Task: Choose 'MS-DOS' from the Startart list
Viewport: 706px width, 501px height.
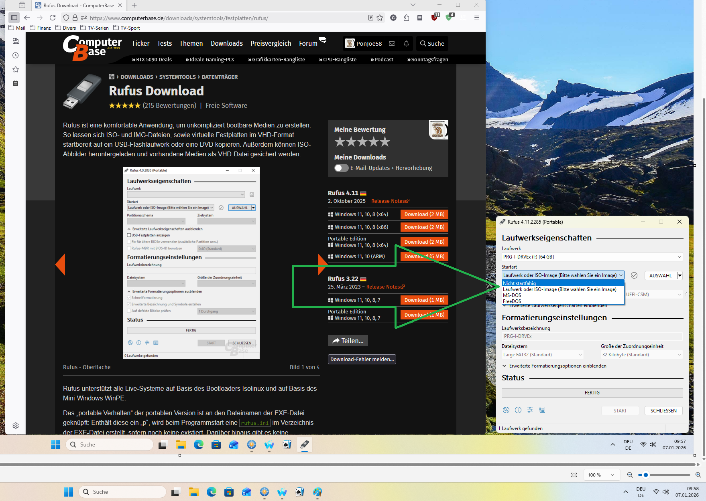Action: (563, 295)
